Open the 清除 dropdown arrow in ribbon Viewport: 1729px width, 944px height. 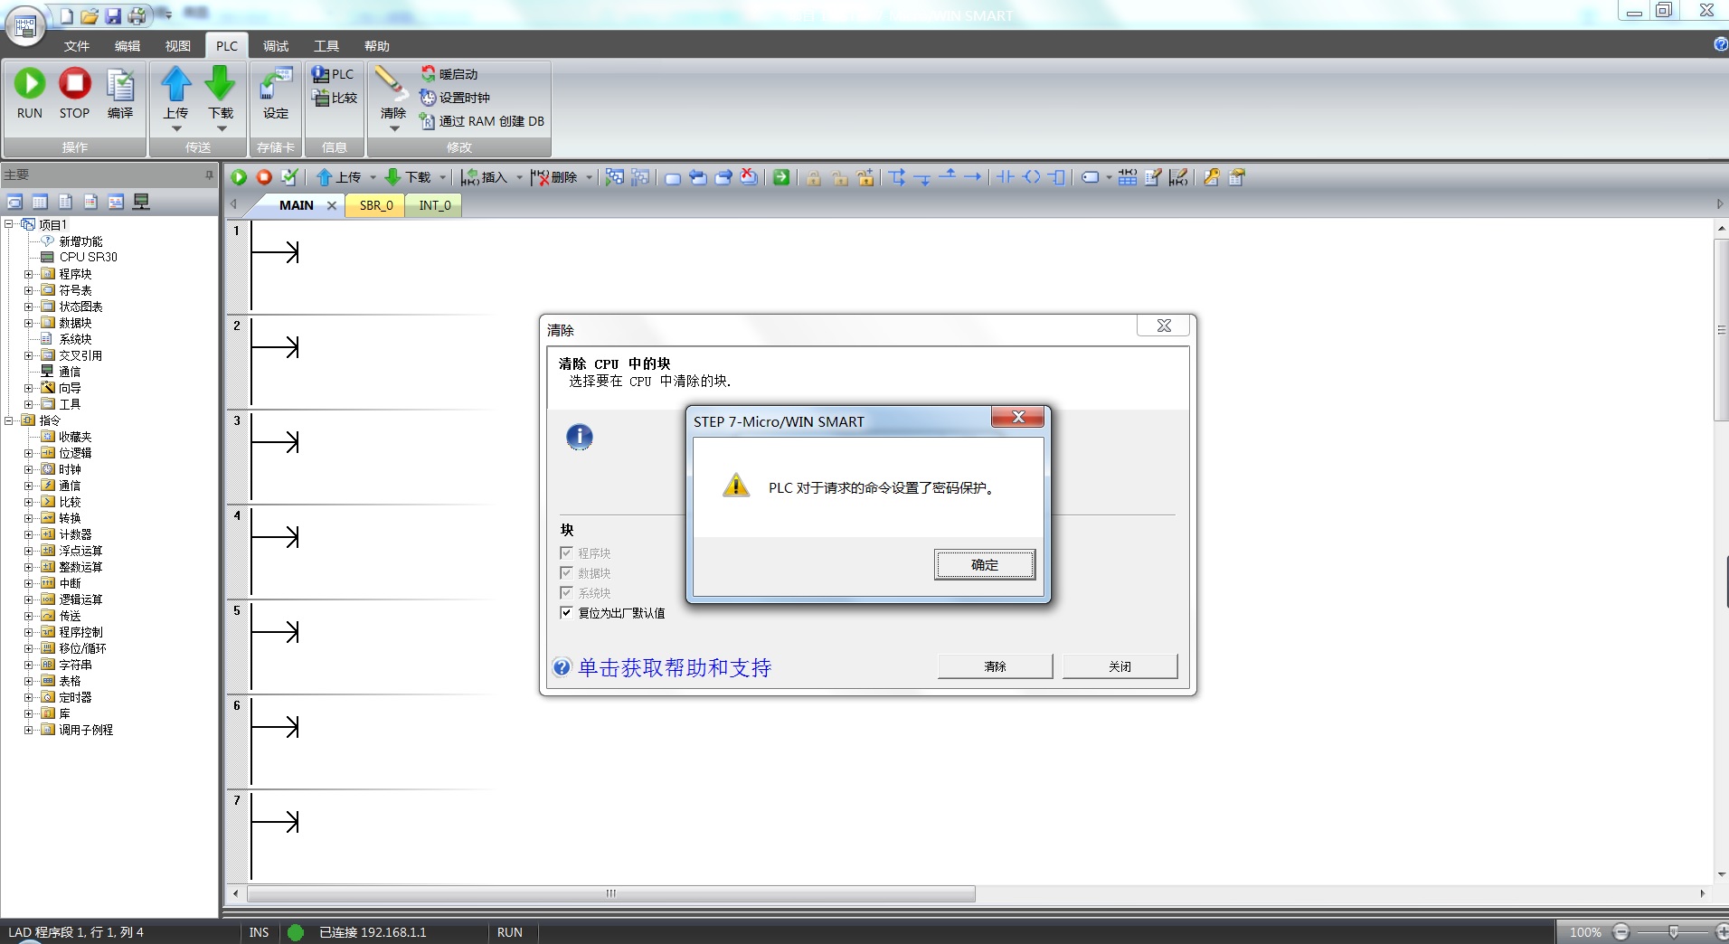coord(393,129)
